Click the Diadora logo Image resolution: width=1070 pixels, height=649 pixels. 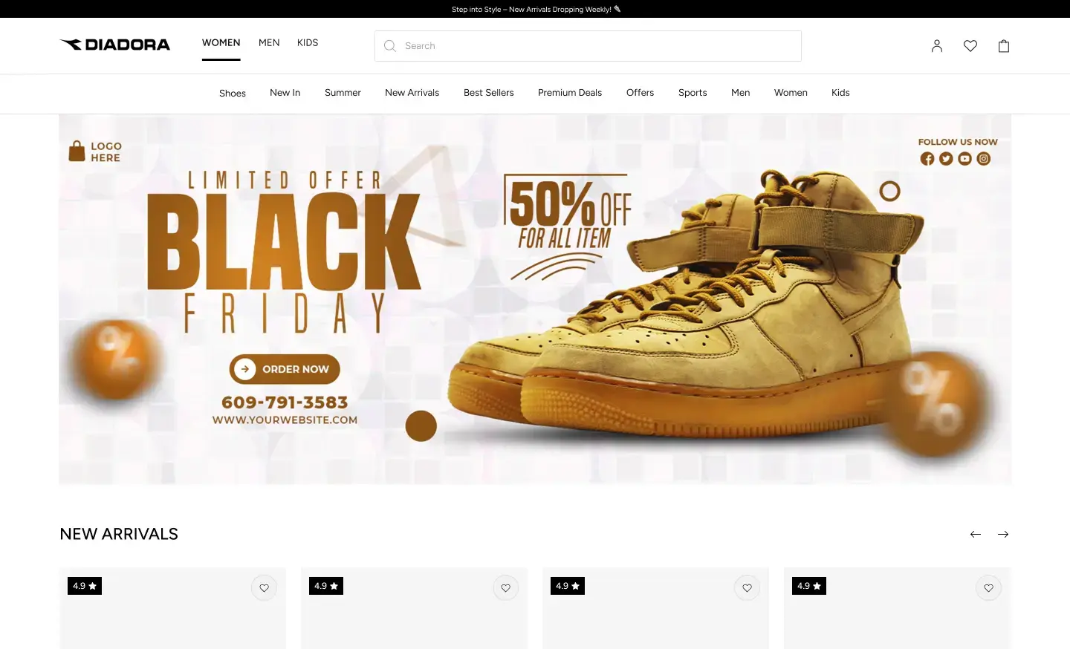tap(115, 45)
